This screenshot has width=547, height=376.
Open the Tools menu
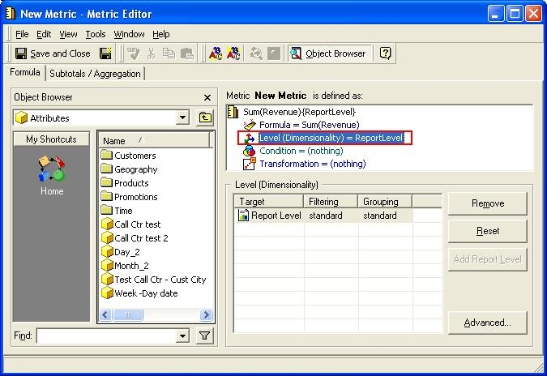(x=96, y=34)
